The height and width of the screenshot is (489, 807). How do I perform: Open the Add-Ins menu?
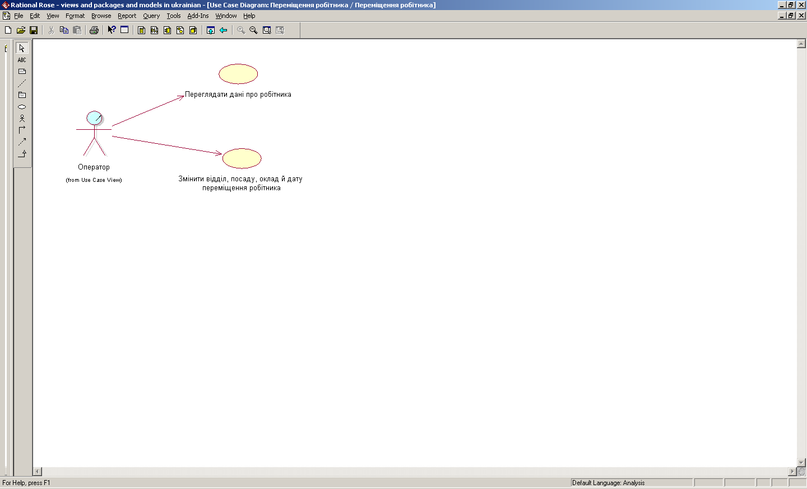(198, 16)
